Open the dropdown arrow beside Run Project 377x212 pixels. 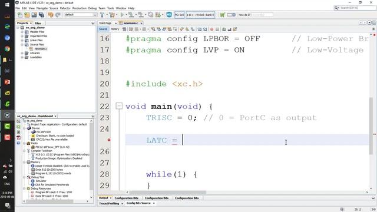[126, 15]
